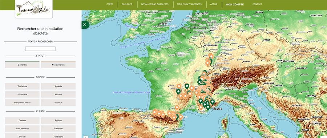Close the search panel with X button
Screen dimensions: 327x138
click(x=84, y=25)
